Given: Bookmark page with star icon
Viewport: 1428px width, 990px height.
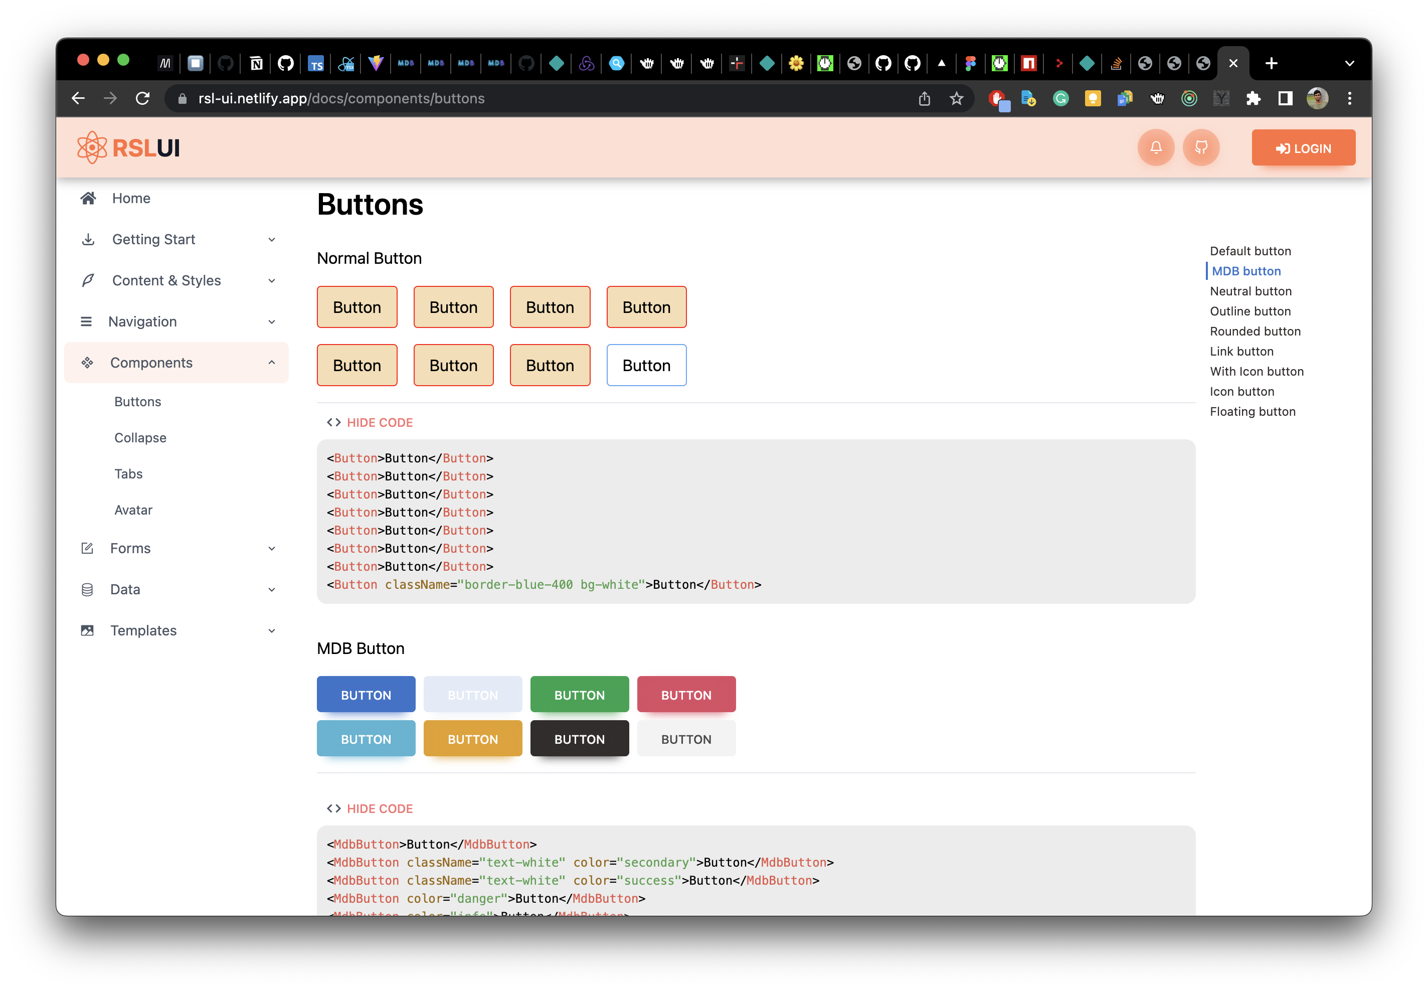Looking at the screenshot, I should [956, 99].
